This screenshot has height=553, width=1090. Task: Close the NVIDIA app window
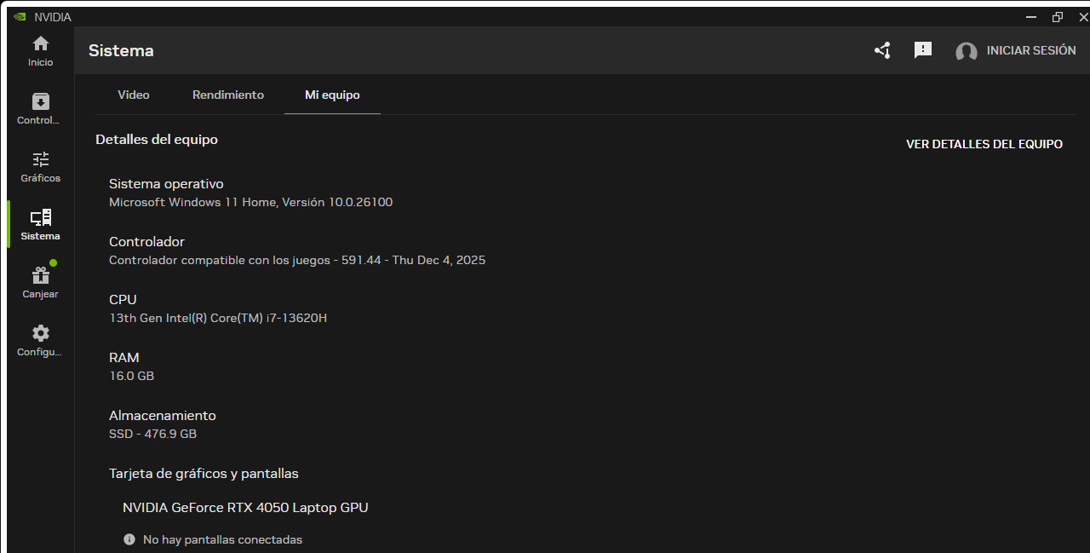(1082, 17)
